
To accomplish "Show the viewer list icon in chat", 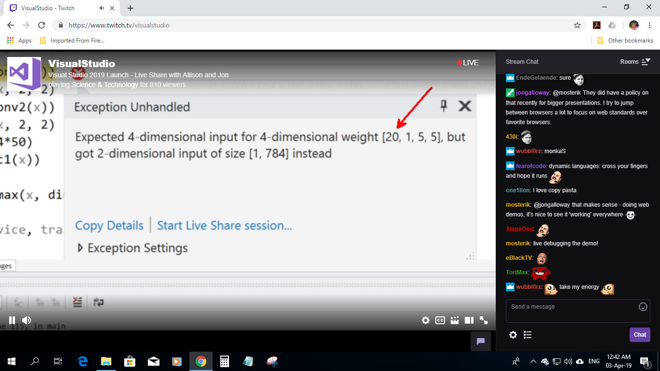I will 528,335.
